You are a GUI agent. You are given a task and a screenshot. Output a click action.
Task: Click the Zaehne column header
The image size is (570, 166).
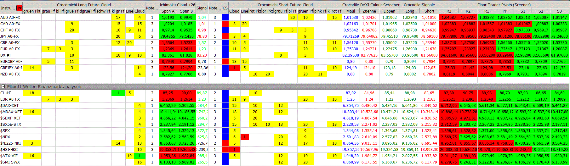point(369,11)
